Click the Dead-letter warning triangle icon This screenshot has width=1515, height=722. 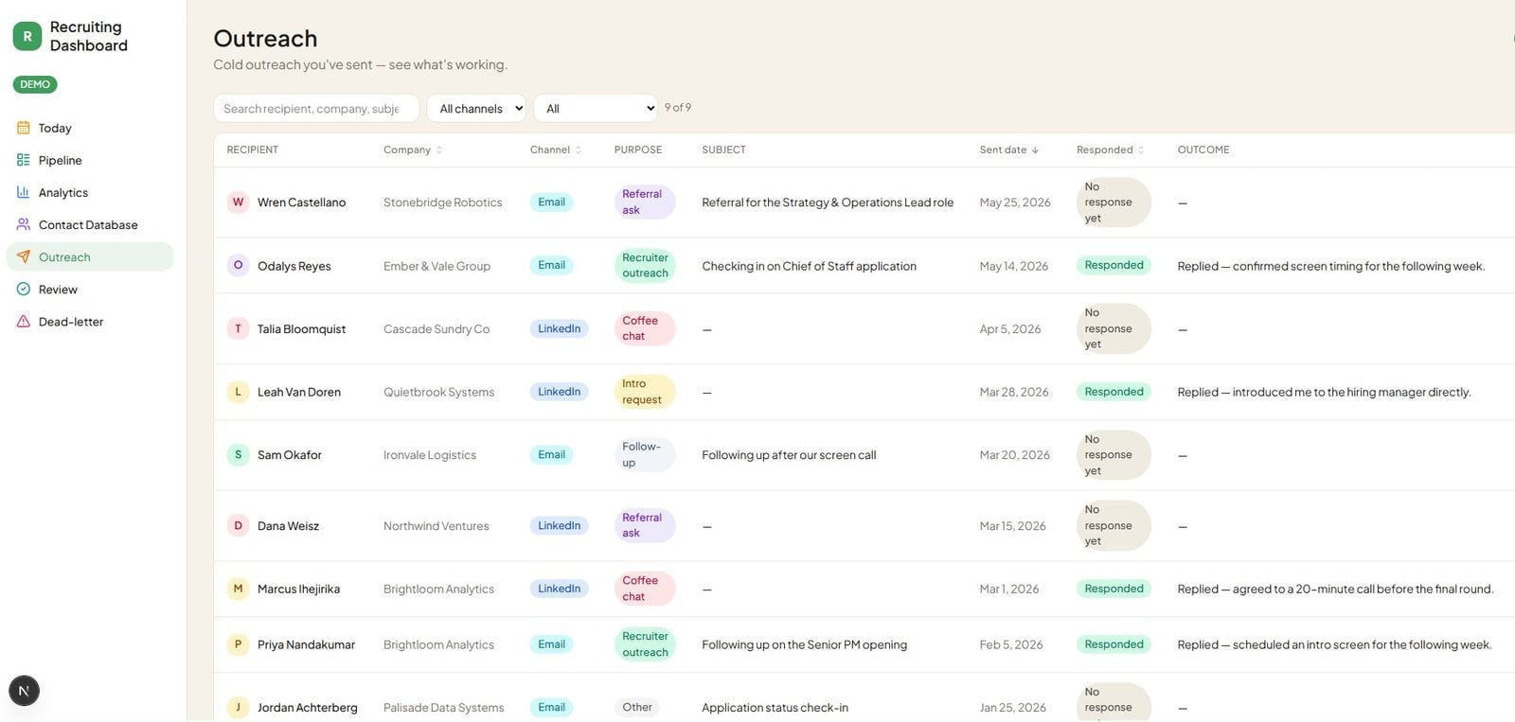pos(24,322)
